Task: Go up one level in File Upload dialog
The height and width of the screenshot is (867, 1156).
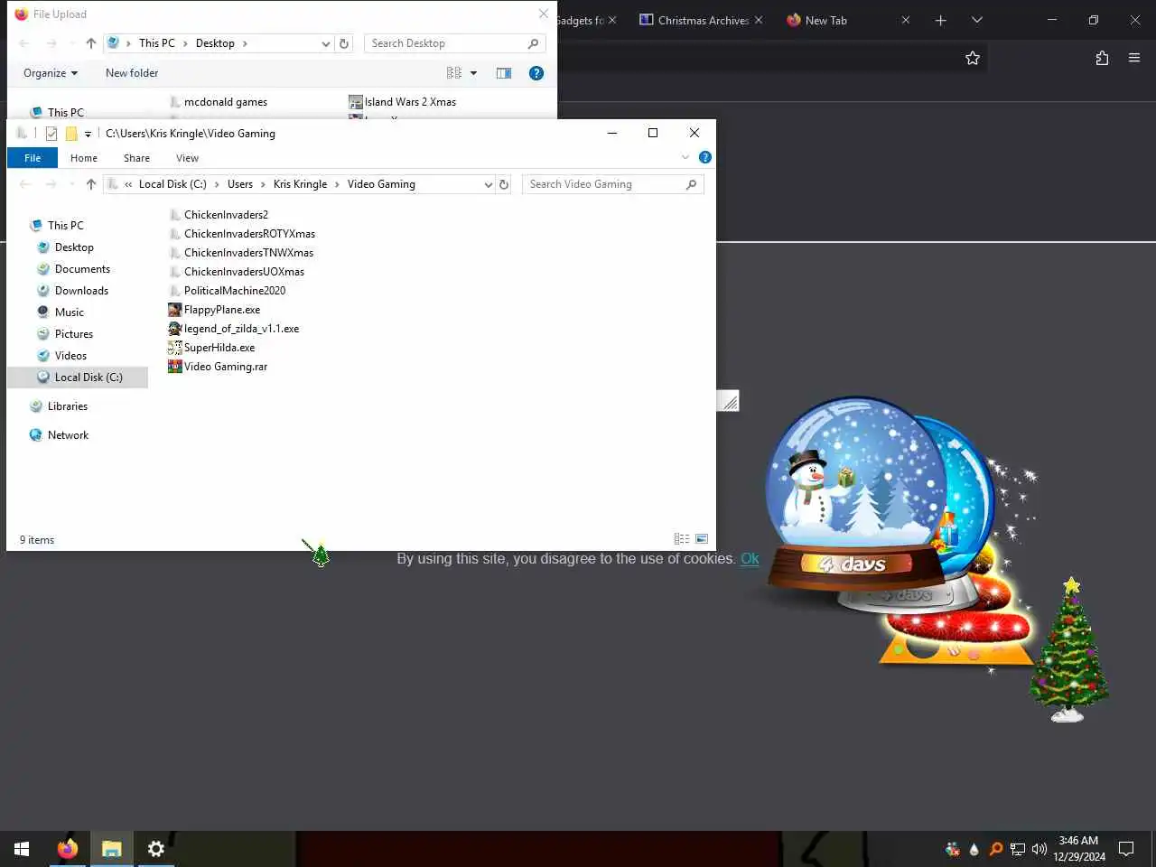Action: pos(91,43)
